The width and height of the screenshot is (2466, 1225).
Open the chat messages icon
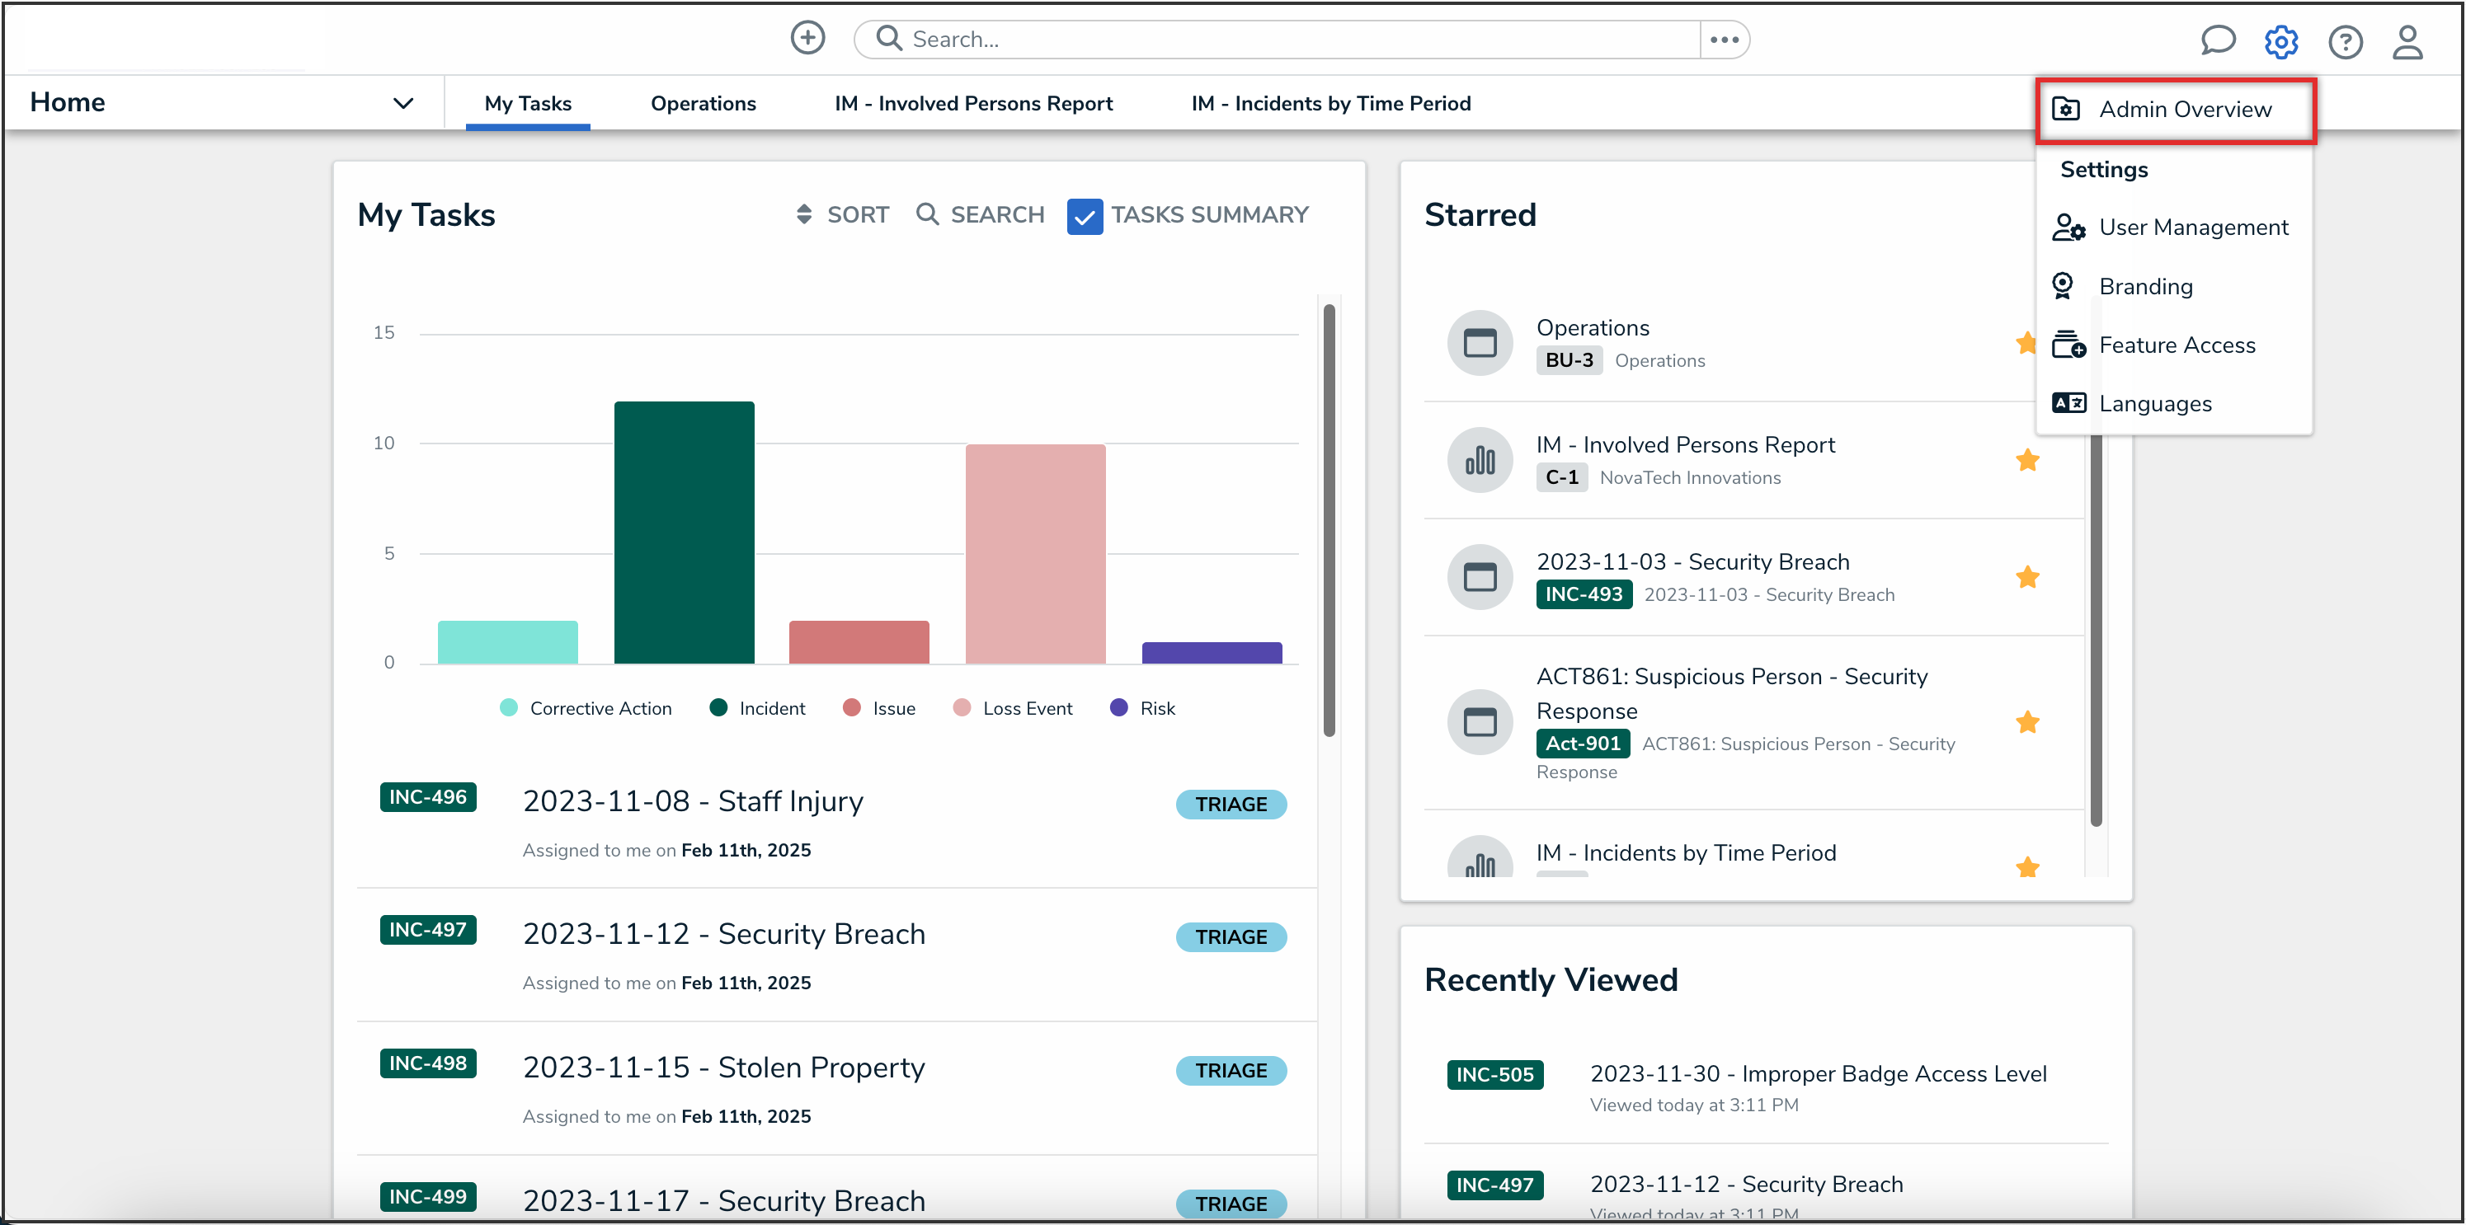coord(2219,40)
